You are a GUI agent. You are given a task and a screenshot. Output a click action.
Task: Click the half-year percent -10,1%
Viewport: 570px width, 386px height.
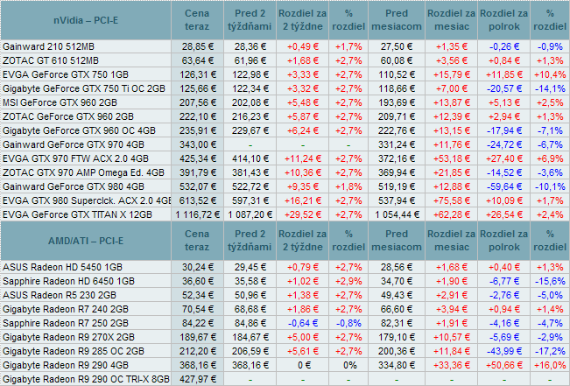point(550,186)
